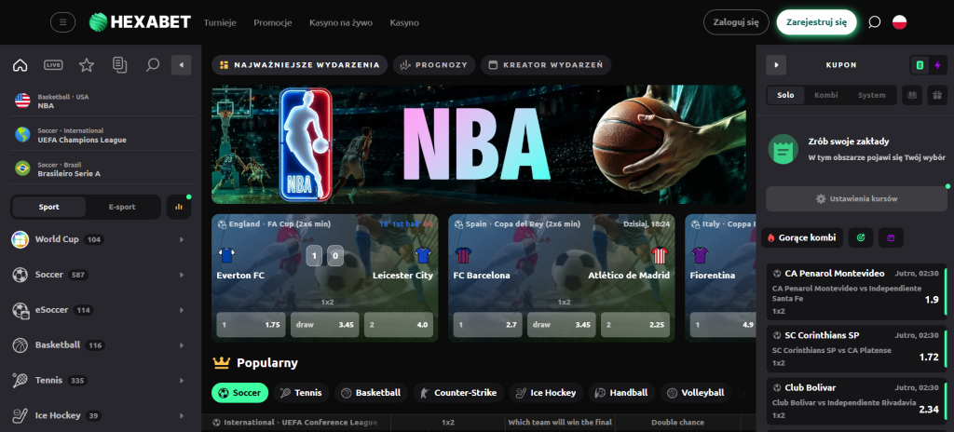Bet on Leicester City at 4.0

pyautogui.click(x=399, y=325)
